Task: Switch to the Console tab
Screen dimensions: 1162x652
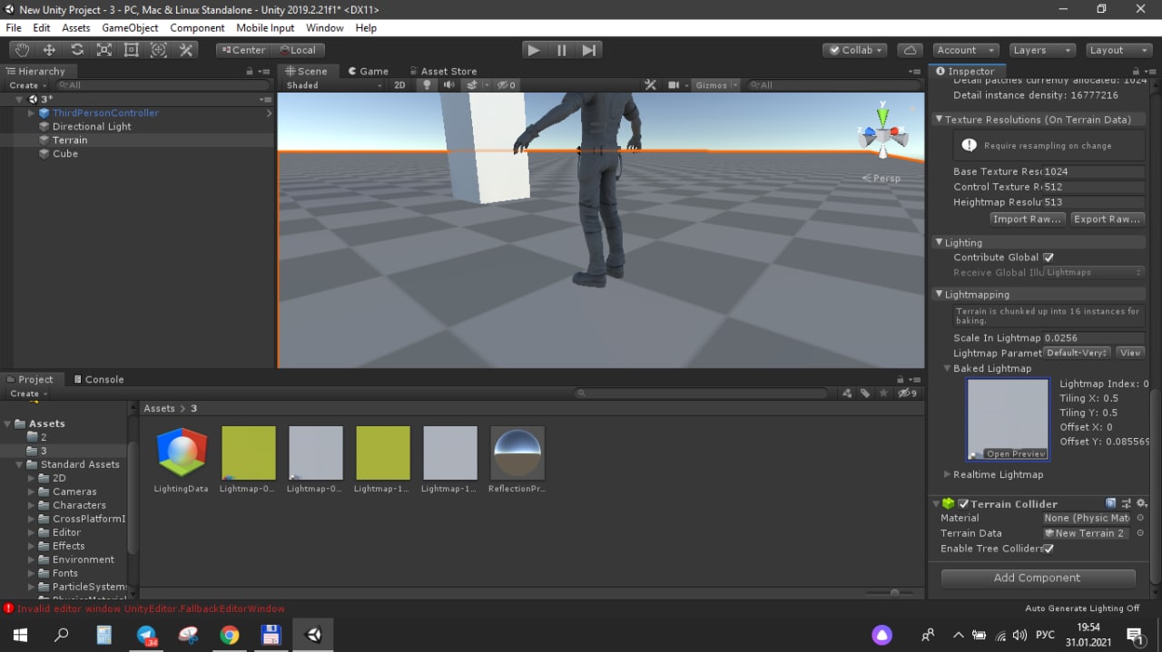Action: (x=98, y=379)
